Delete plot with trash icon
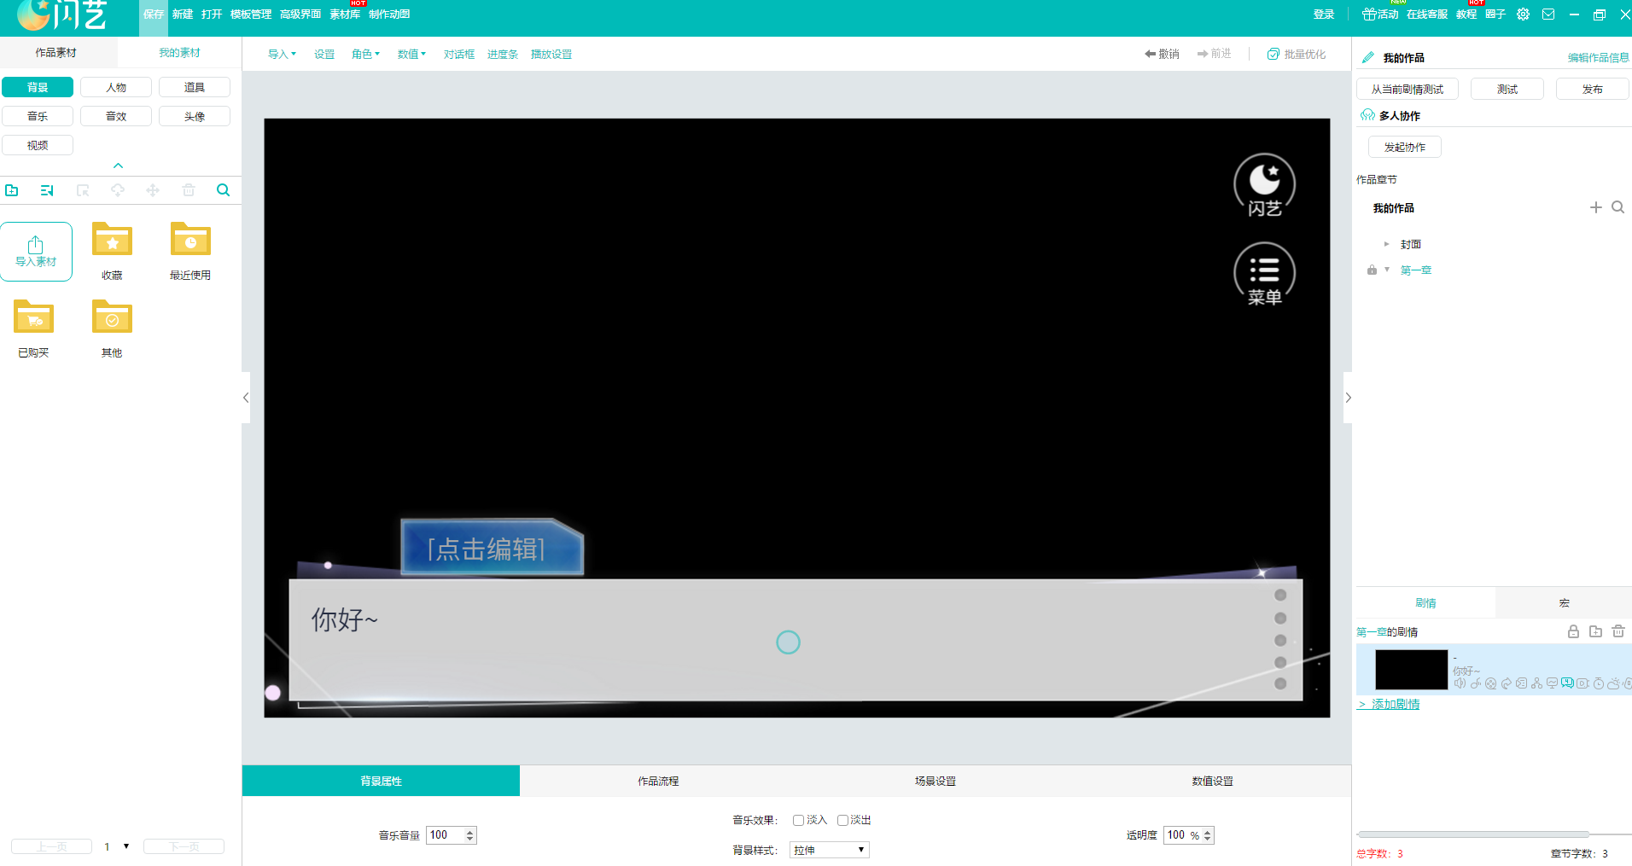Viewport: 1632px width, 866px height. (1617, 631)
